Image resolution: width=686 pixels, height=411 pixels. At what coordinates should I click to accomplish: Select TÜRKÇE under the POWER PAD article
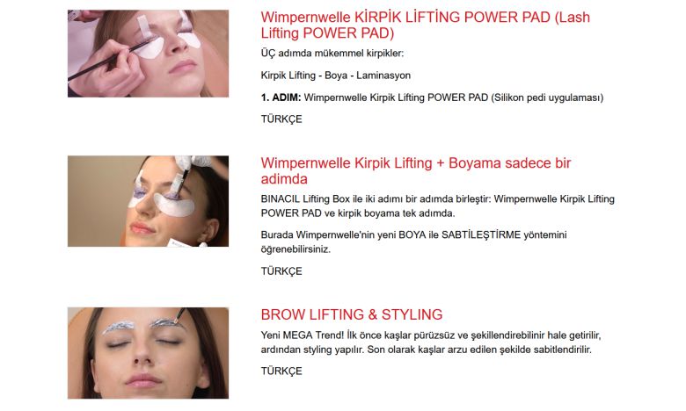[281, 119]
